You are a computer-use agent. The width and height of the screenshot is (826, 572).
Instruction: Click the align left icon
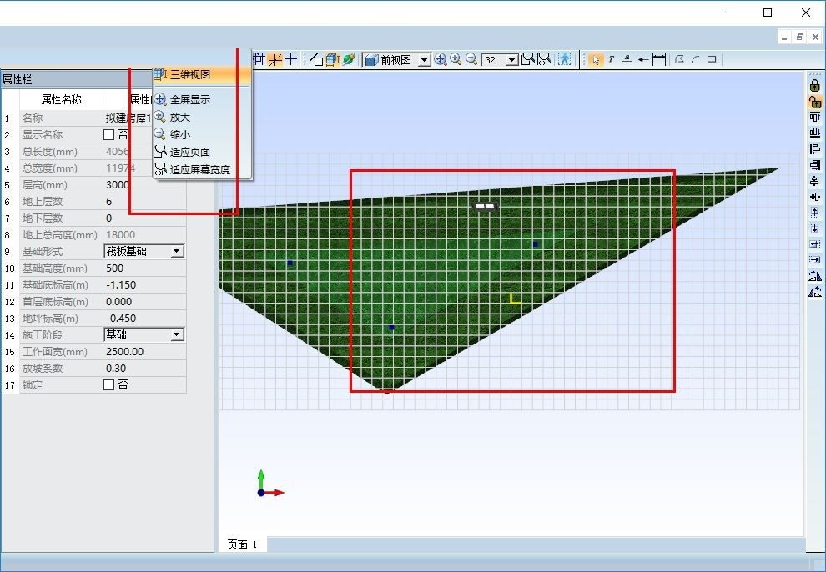point(815,149)
